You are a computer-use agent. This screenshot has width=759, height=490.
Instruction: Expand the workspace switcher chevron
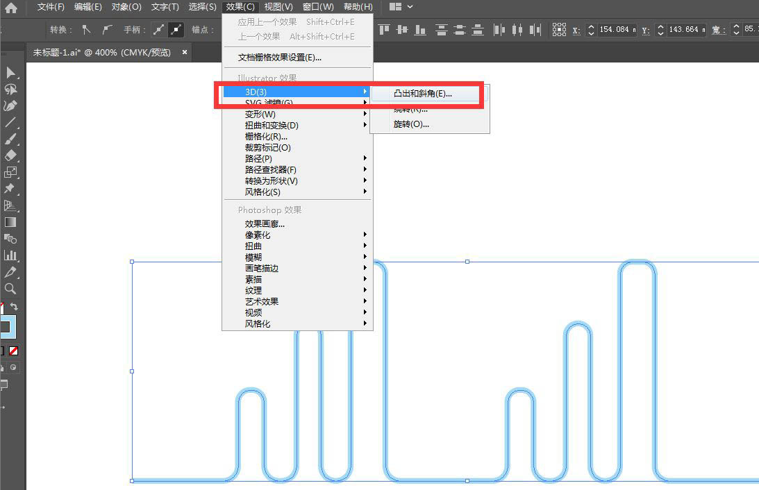tap(410, 7)
